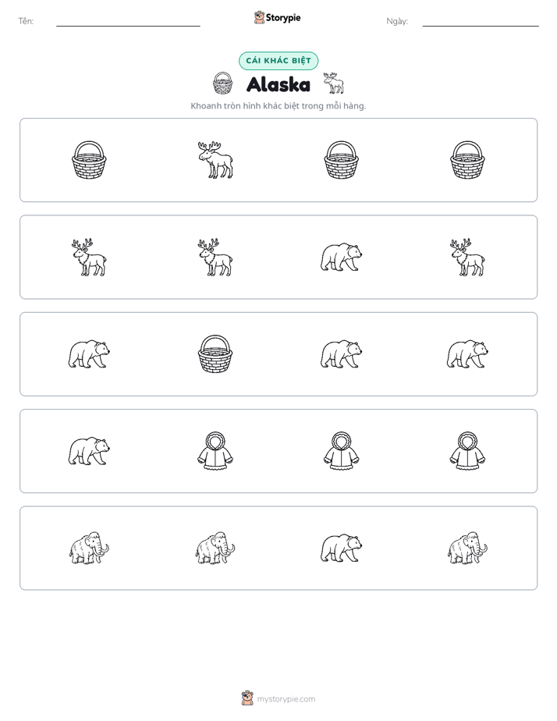Click the last mammoth in bottom row
Viewport: 557px width, 721px height.
tap(467, 548)
